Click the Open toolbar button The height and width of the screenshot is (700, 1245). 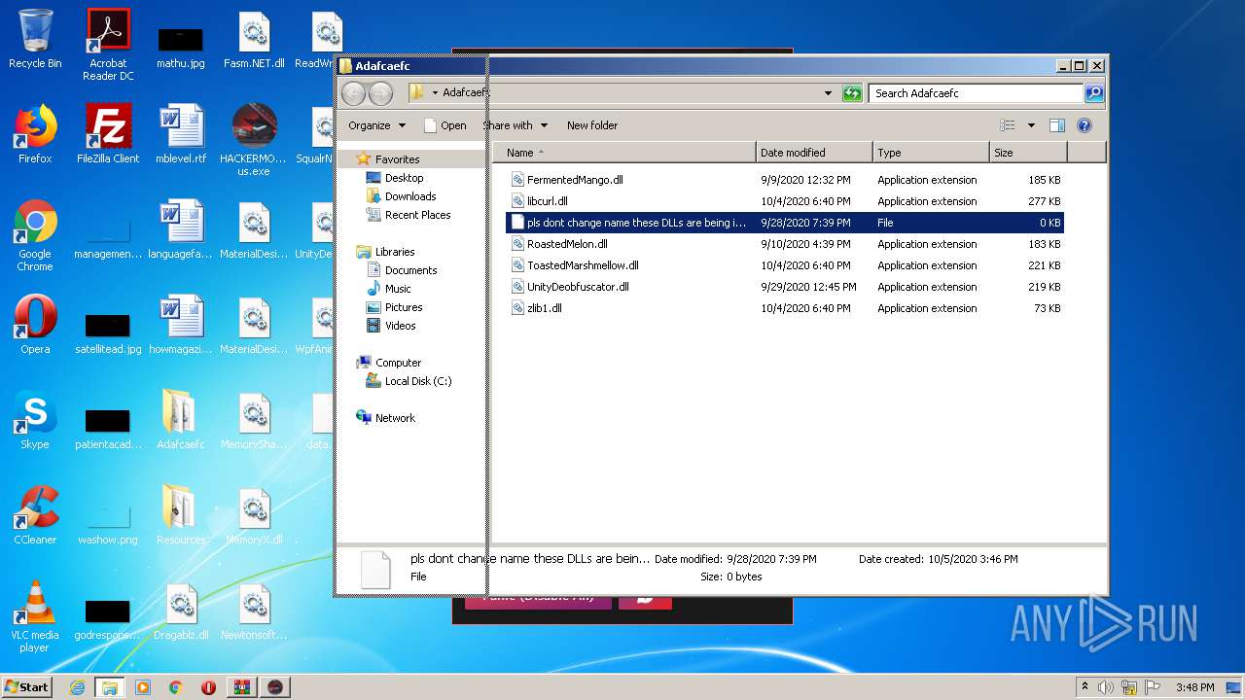click(x=445, y=125)
